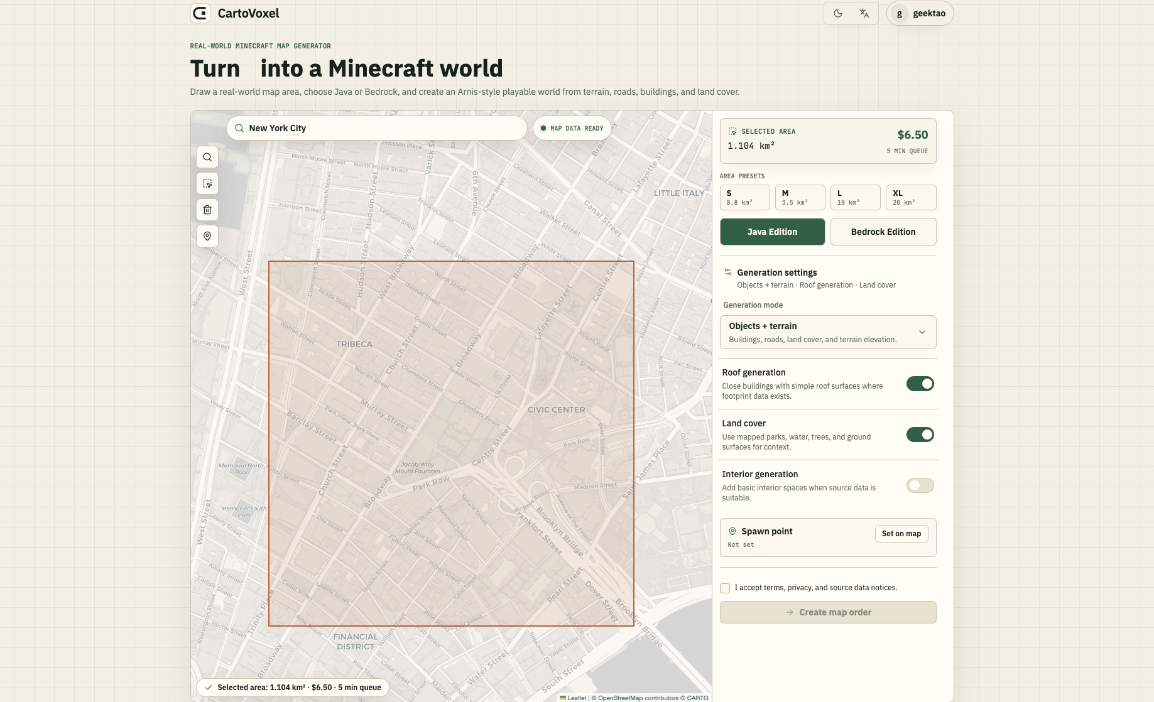Open the OpenStreetMap attribution link

pos(620,698)
